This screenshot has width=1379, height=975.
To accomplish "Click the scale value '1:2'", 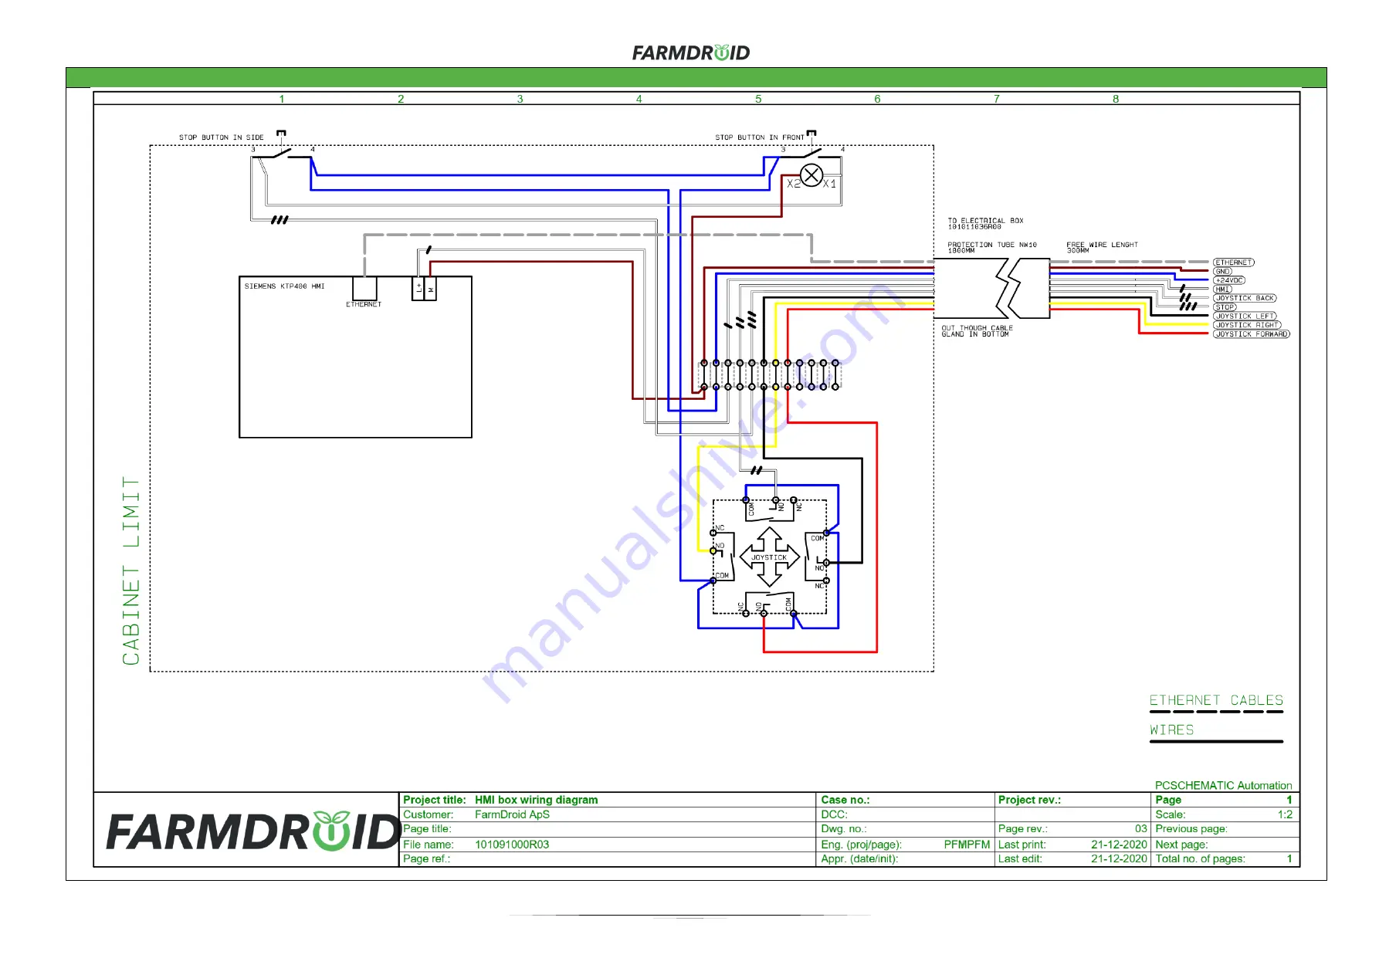I will (x=1285, y=814).
